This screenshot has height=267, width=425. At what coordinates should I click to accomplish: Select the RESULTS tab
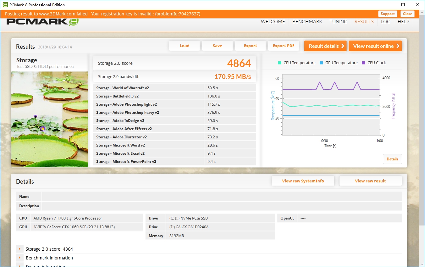click(x=364, y=22)
